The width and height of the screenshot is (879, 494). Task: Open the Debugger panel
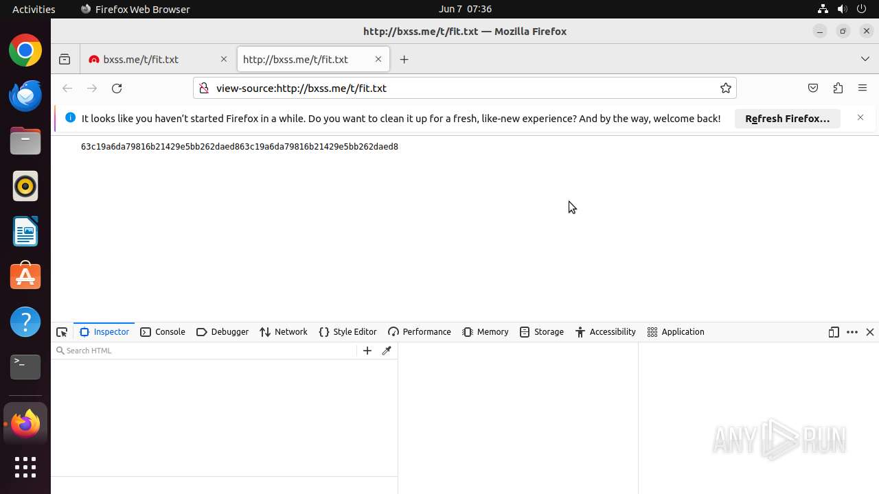[x=222, y=332]
